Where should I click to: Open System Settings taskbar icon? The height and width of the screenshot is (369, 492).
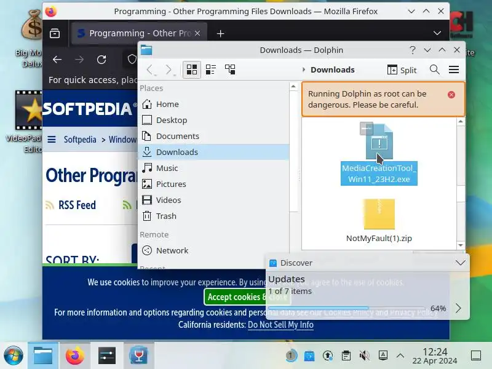[106, 355]
